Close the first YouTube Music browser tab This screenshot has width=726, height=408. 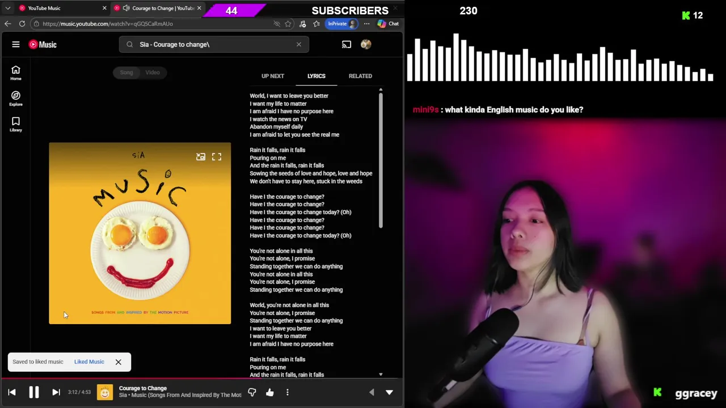104,8
